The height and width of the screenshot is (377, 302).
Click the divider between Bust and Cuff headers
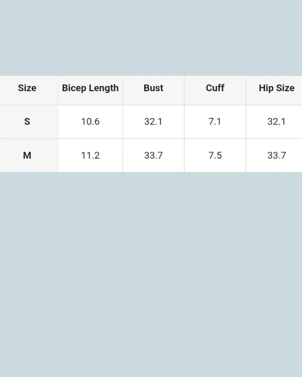184,90
